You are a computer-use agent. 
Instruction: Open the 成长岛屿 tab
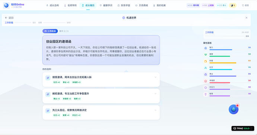[x=53, y=6]
